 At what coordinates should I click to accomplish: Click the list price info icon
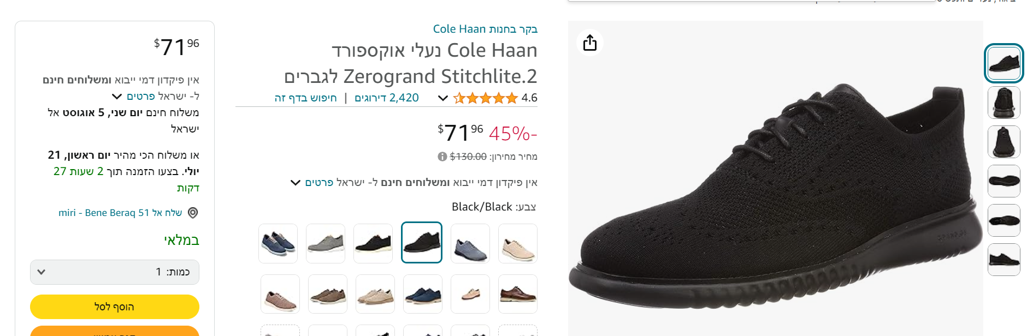(442, 157)
